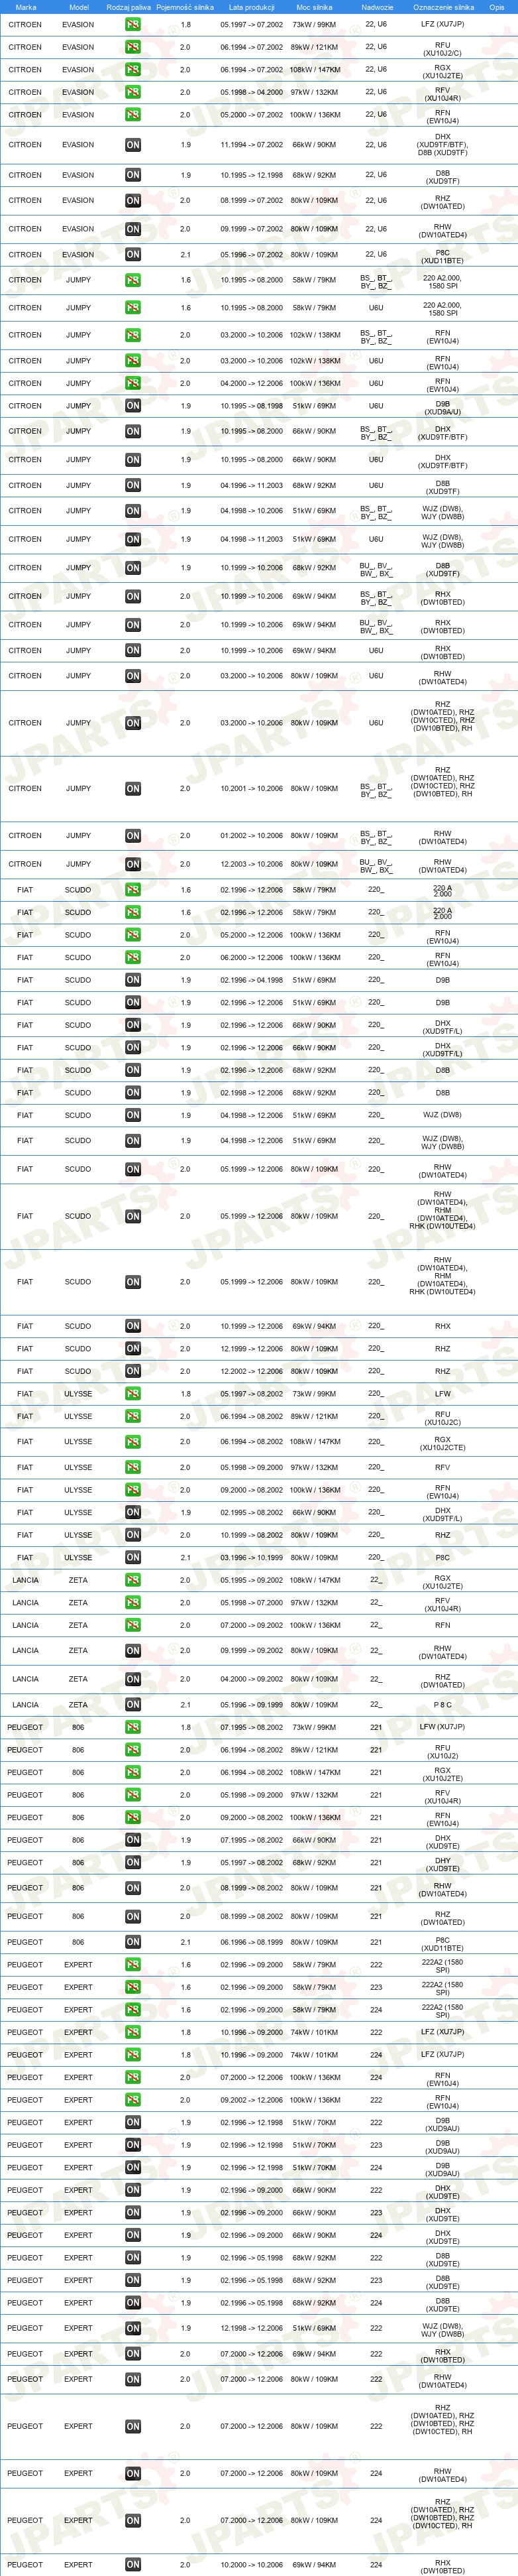This screenshot has height=2576, width=518.
Task: Click petrol icon in Peugeot Expert LFZ body 222 row
Action: click(x=132, y=2032)
